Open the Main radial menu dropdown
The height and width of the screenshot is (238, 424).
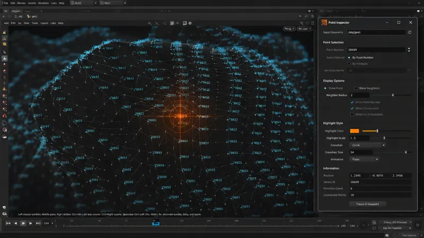click(113, 3)
